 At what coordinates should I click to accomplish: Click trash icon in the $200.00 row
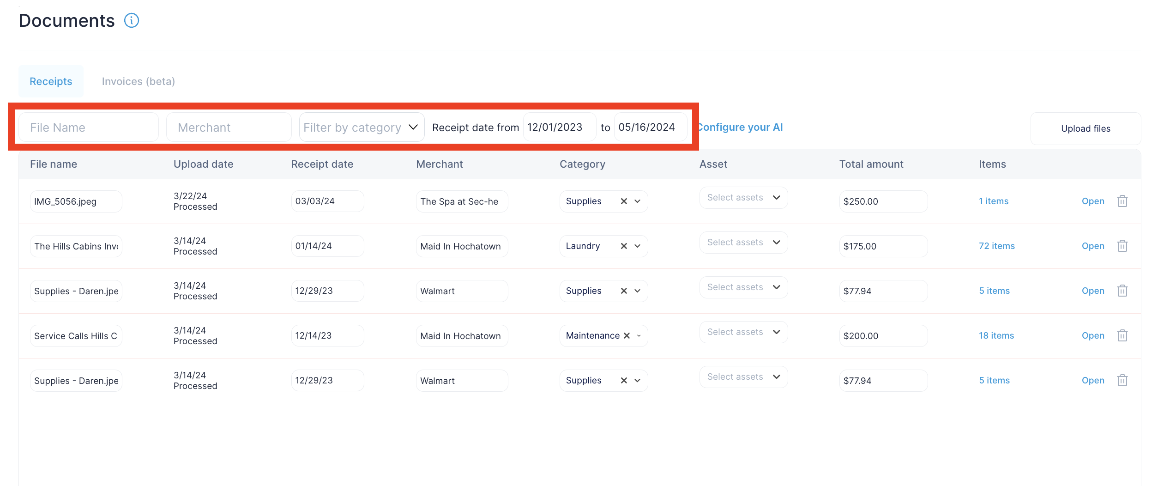point(1122,335)
